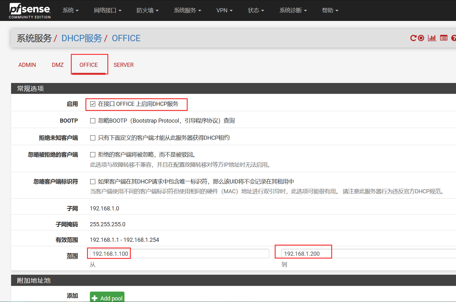This screenshot has height=302, width=456.
Task: Expand the 系统服务 menu in the navbar
Action: click(x=187, y=10)
